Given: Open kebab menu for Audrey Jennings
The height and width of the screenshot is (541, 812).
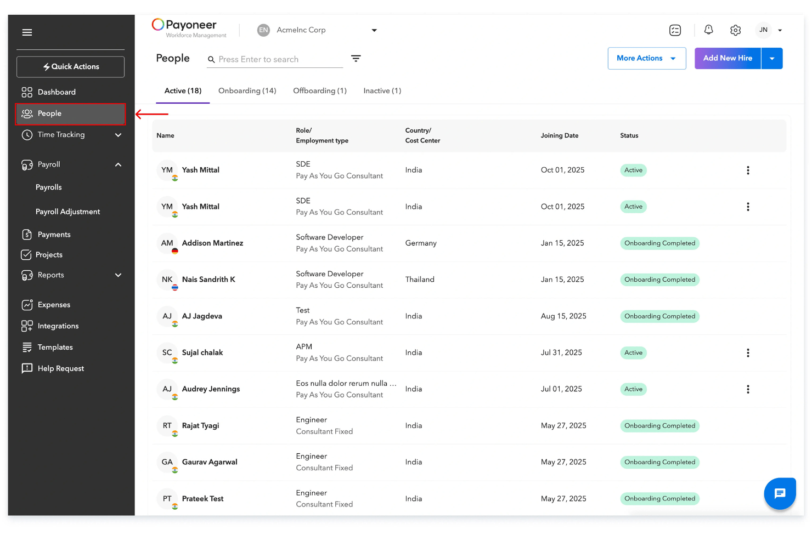Looking at the screenshot, I should 748,389.
